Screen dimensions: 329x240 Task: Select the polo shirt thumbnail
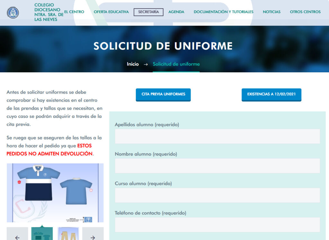tap(42, 235)
